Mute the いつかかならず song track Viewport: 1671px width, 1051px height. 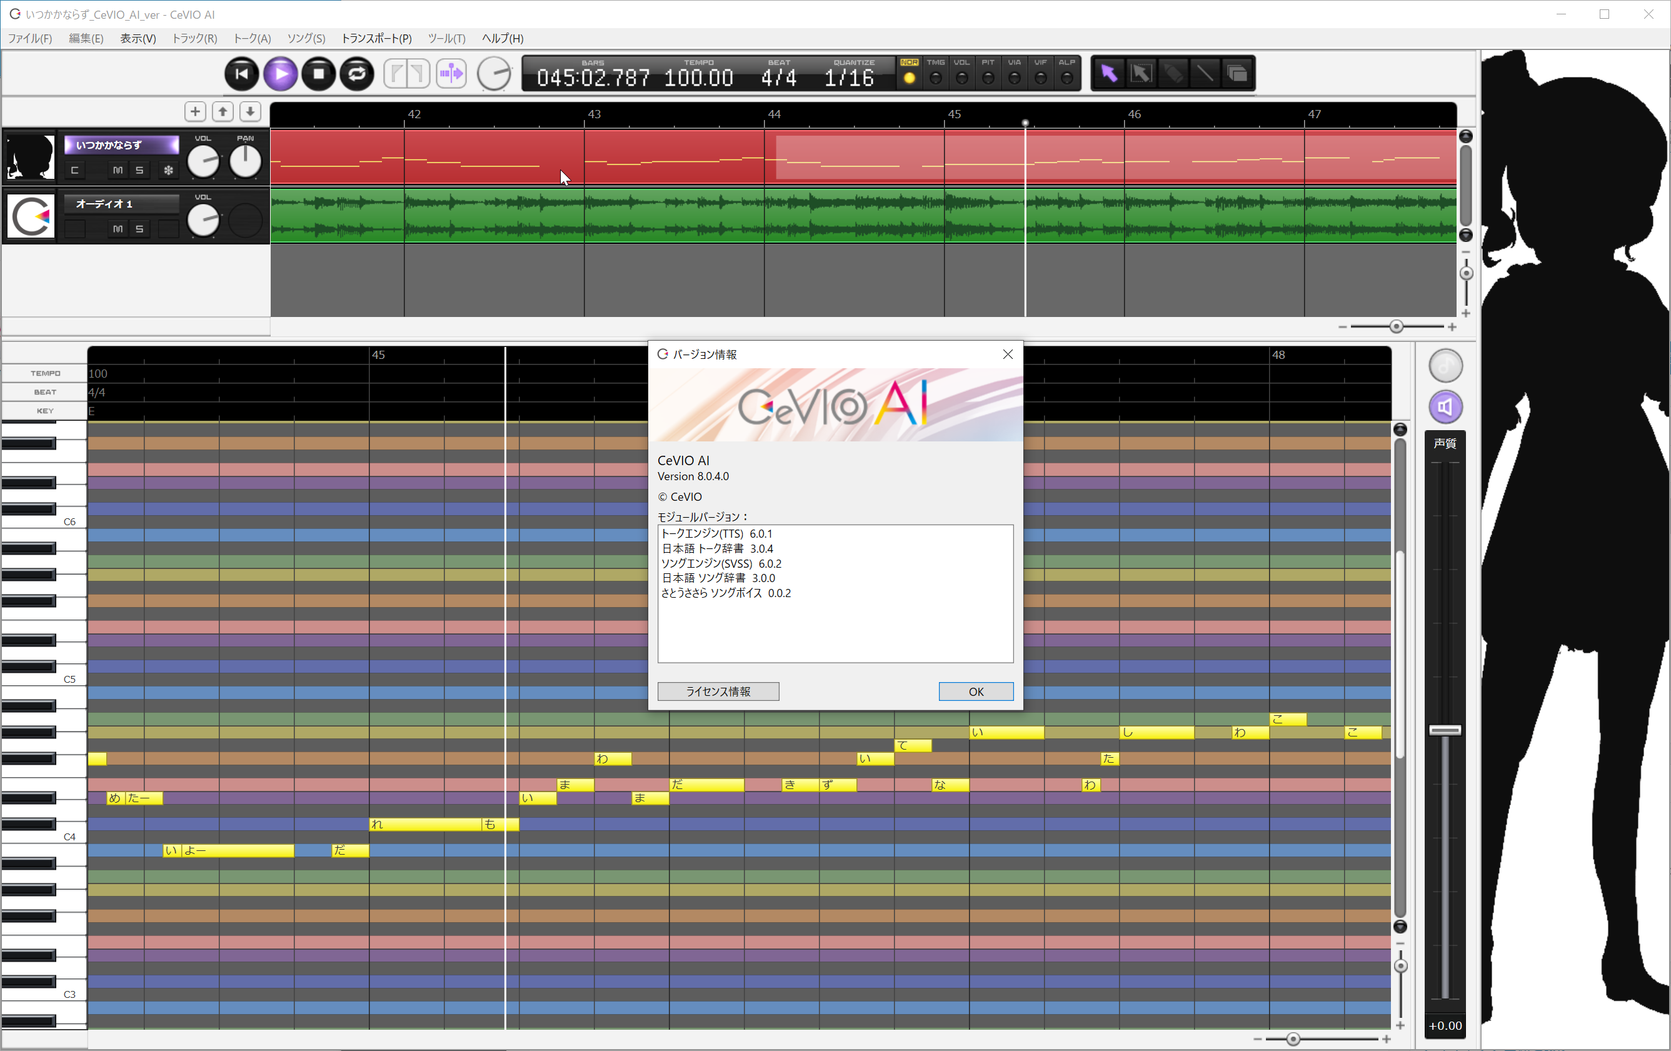tap(118, 170)
